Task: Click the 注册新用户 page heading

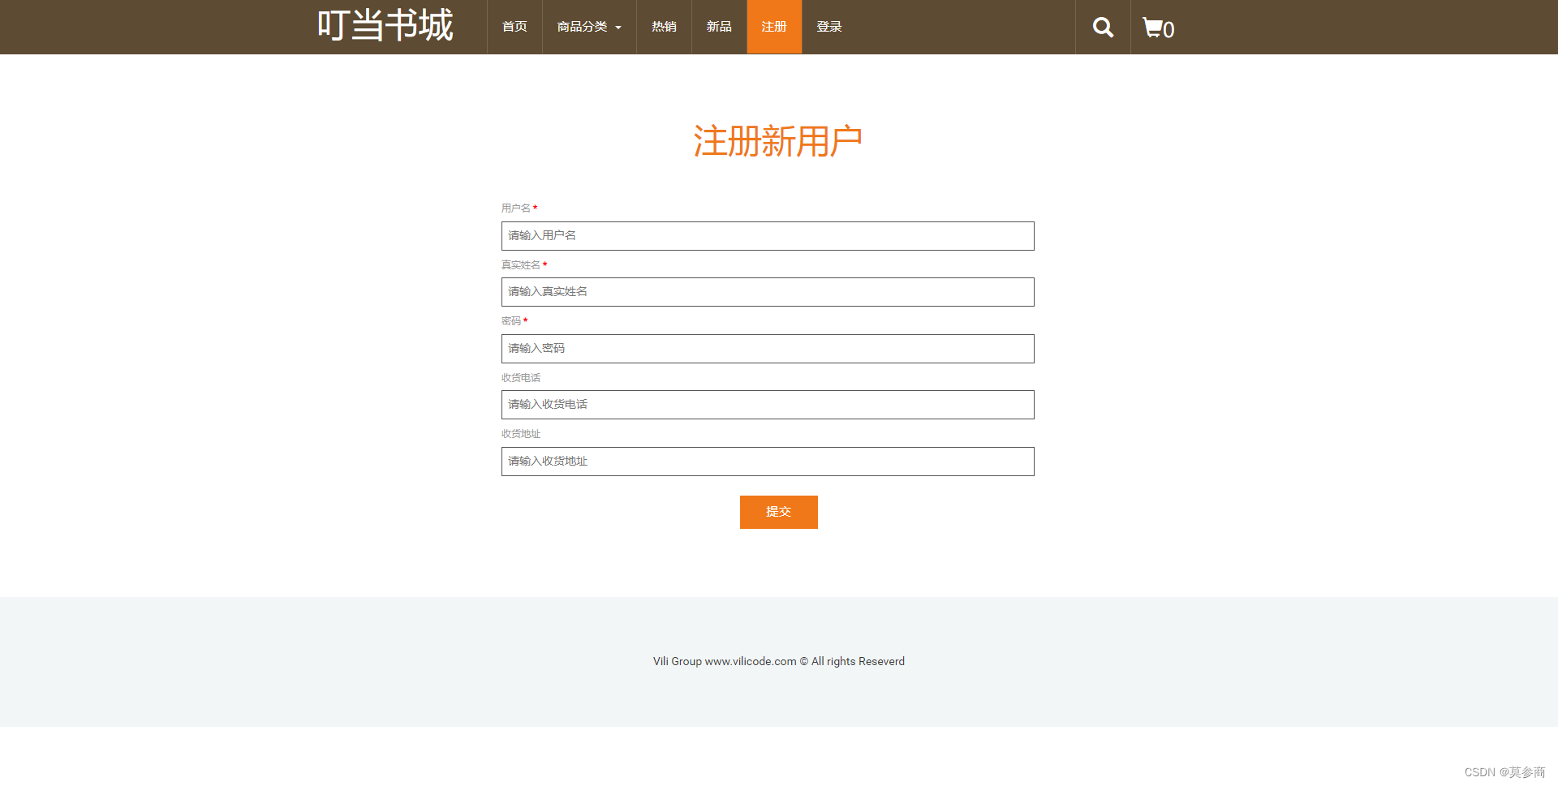Action: tap(778, 140)
